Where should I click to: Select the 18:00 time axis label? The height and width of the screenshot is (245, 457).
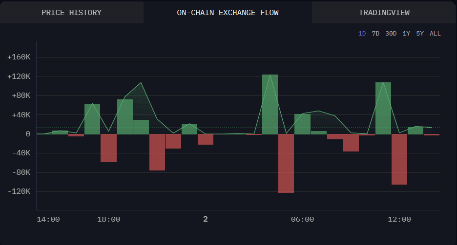click(x=108, y=220)
